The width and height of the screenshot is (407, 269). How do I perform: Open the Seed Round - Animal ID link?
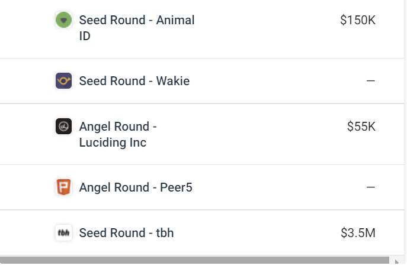click(x=137, y=28)
